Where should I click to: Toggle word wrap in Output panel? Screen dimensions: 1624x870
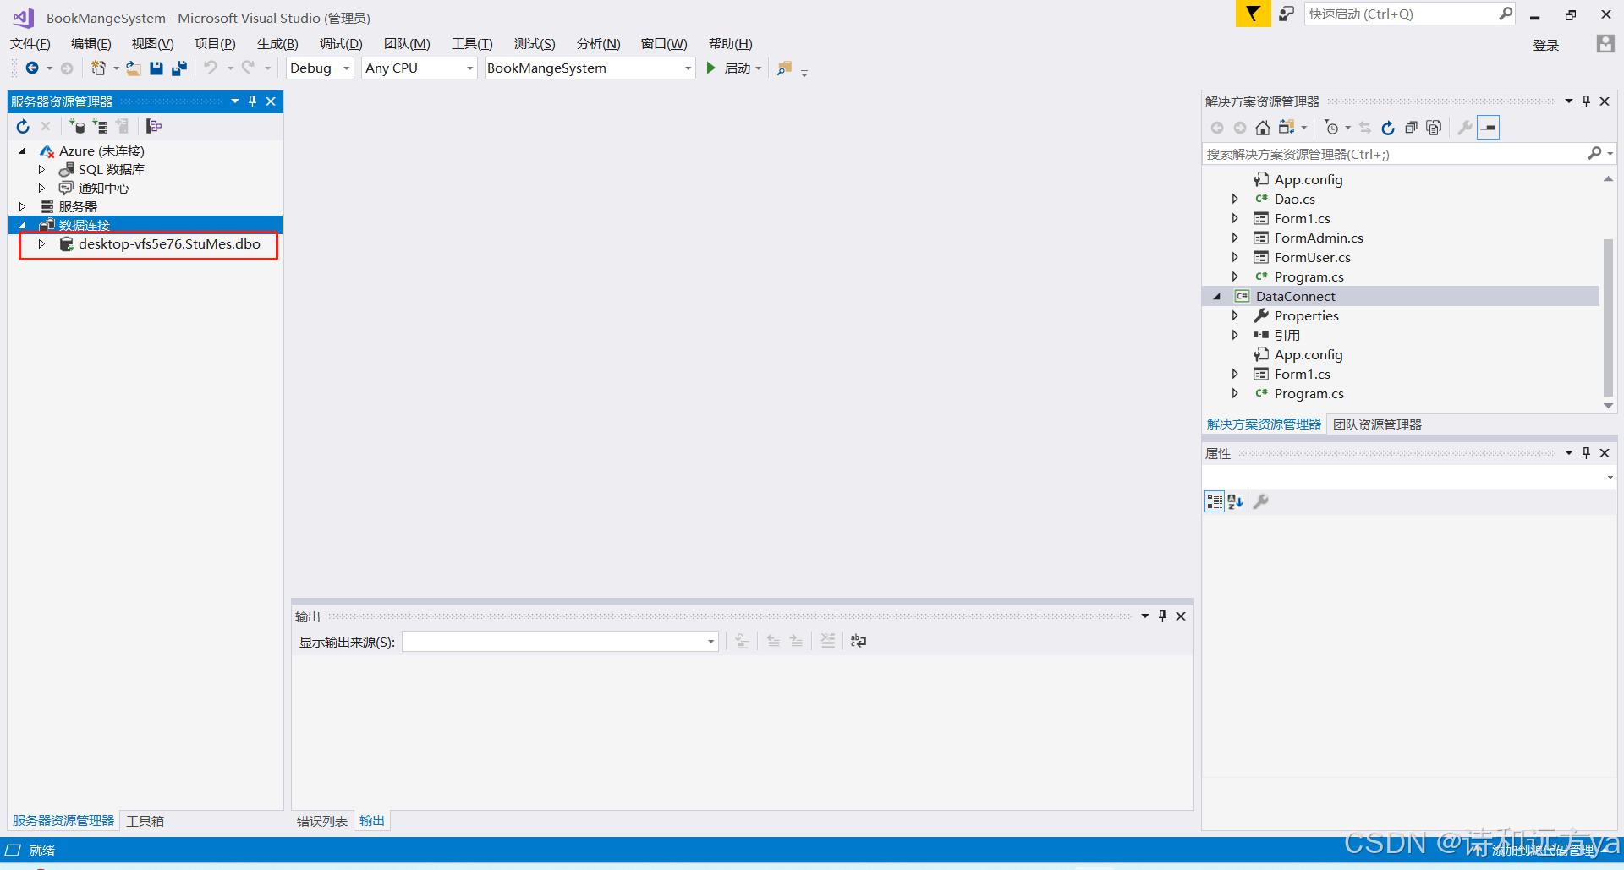859,641
